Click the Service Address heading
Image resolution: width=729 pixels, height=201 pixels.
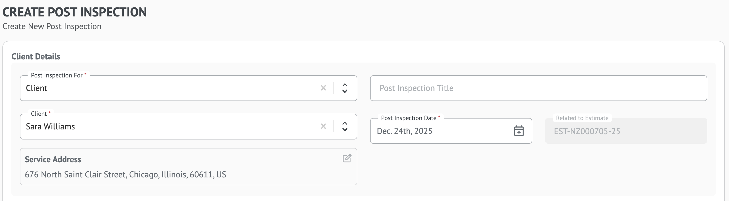(x=53, y=159)
